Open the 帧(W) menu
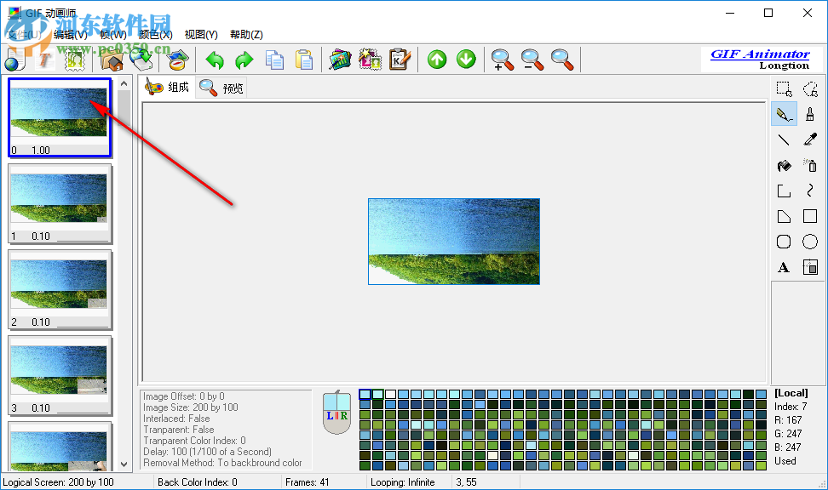Viewport: 828px width, 490px height. tap(113, 35)
